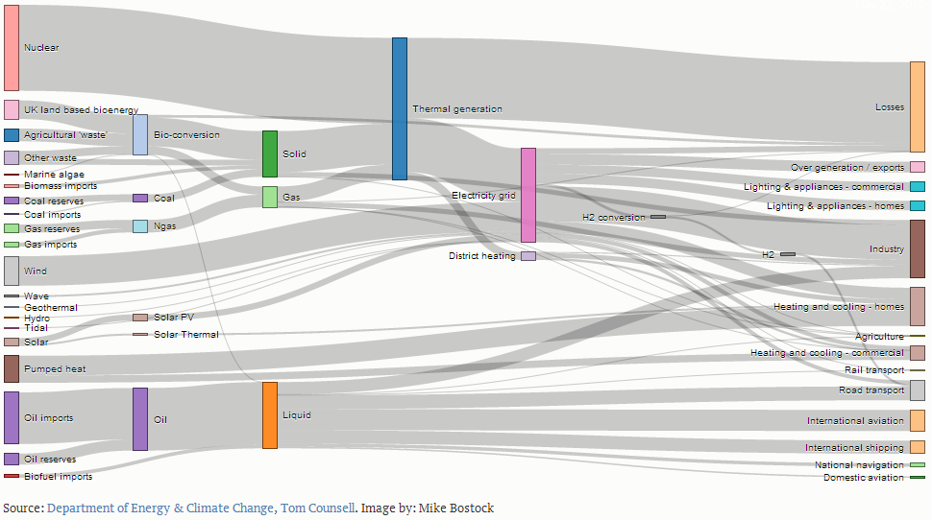Click the Agriculture label
This screenshot has height=520, width=932.
(879, 336)
